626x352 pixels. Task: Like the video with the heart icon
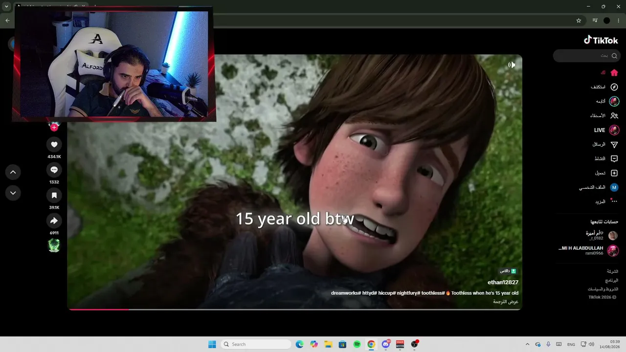[54, 144]
